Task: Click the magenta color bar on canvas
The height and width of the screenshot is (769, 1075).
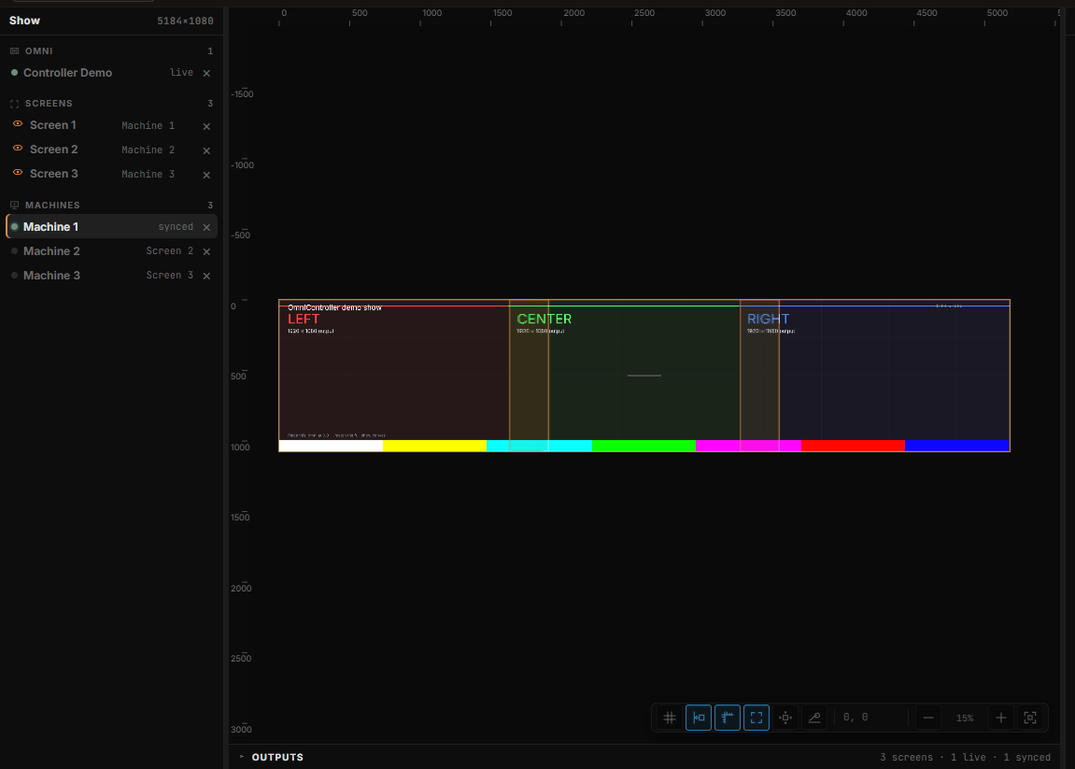Action: click(x=749, y=445)
